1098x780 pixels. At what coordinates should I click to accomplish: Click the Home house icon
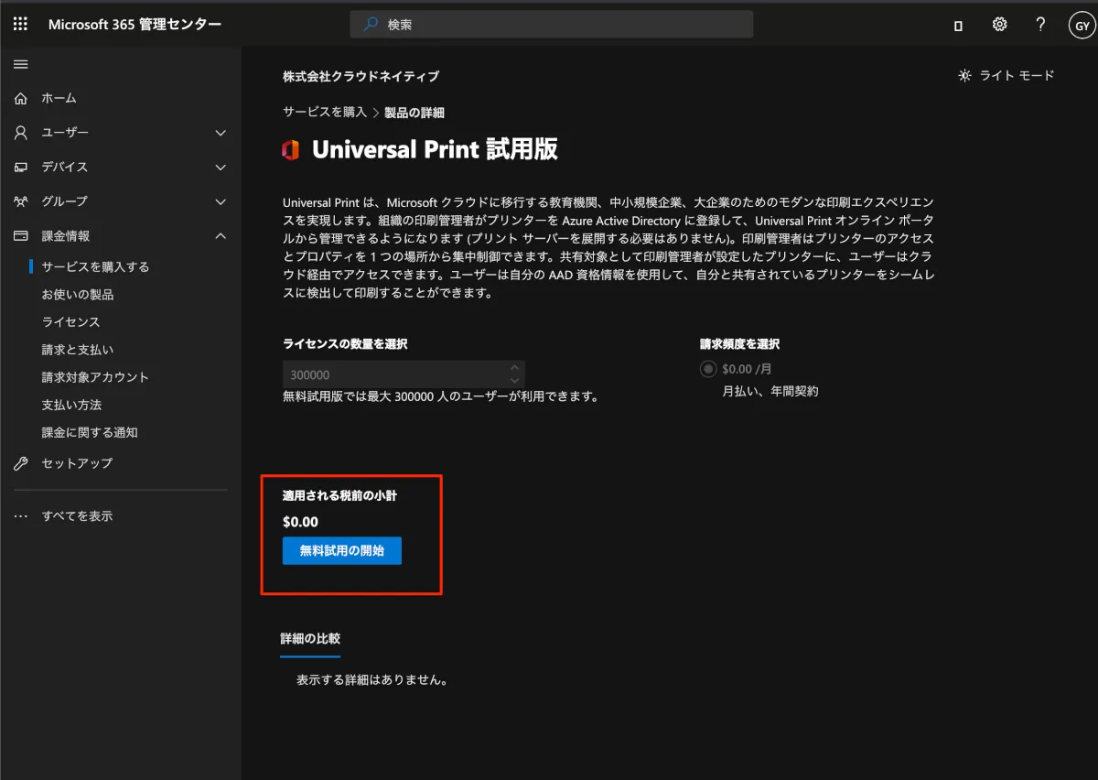click(x=21, y=98)
